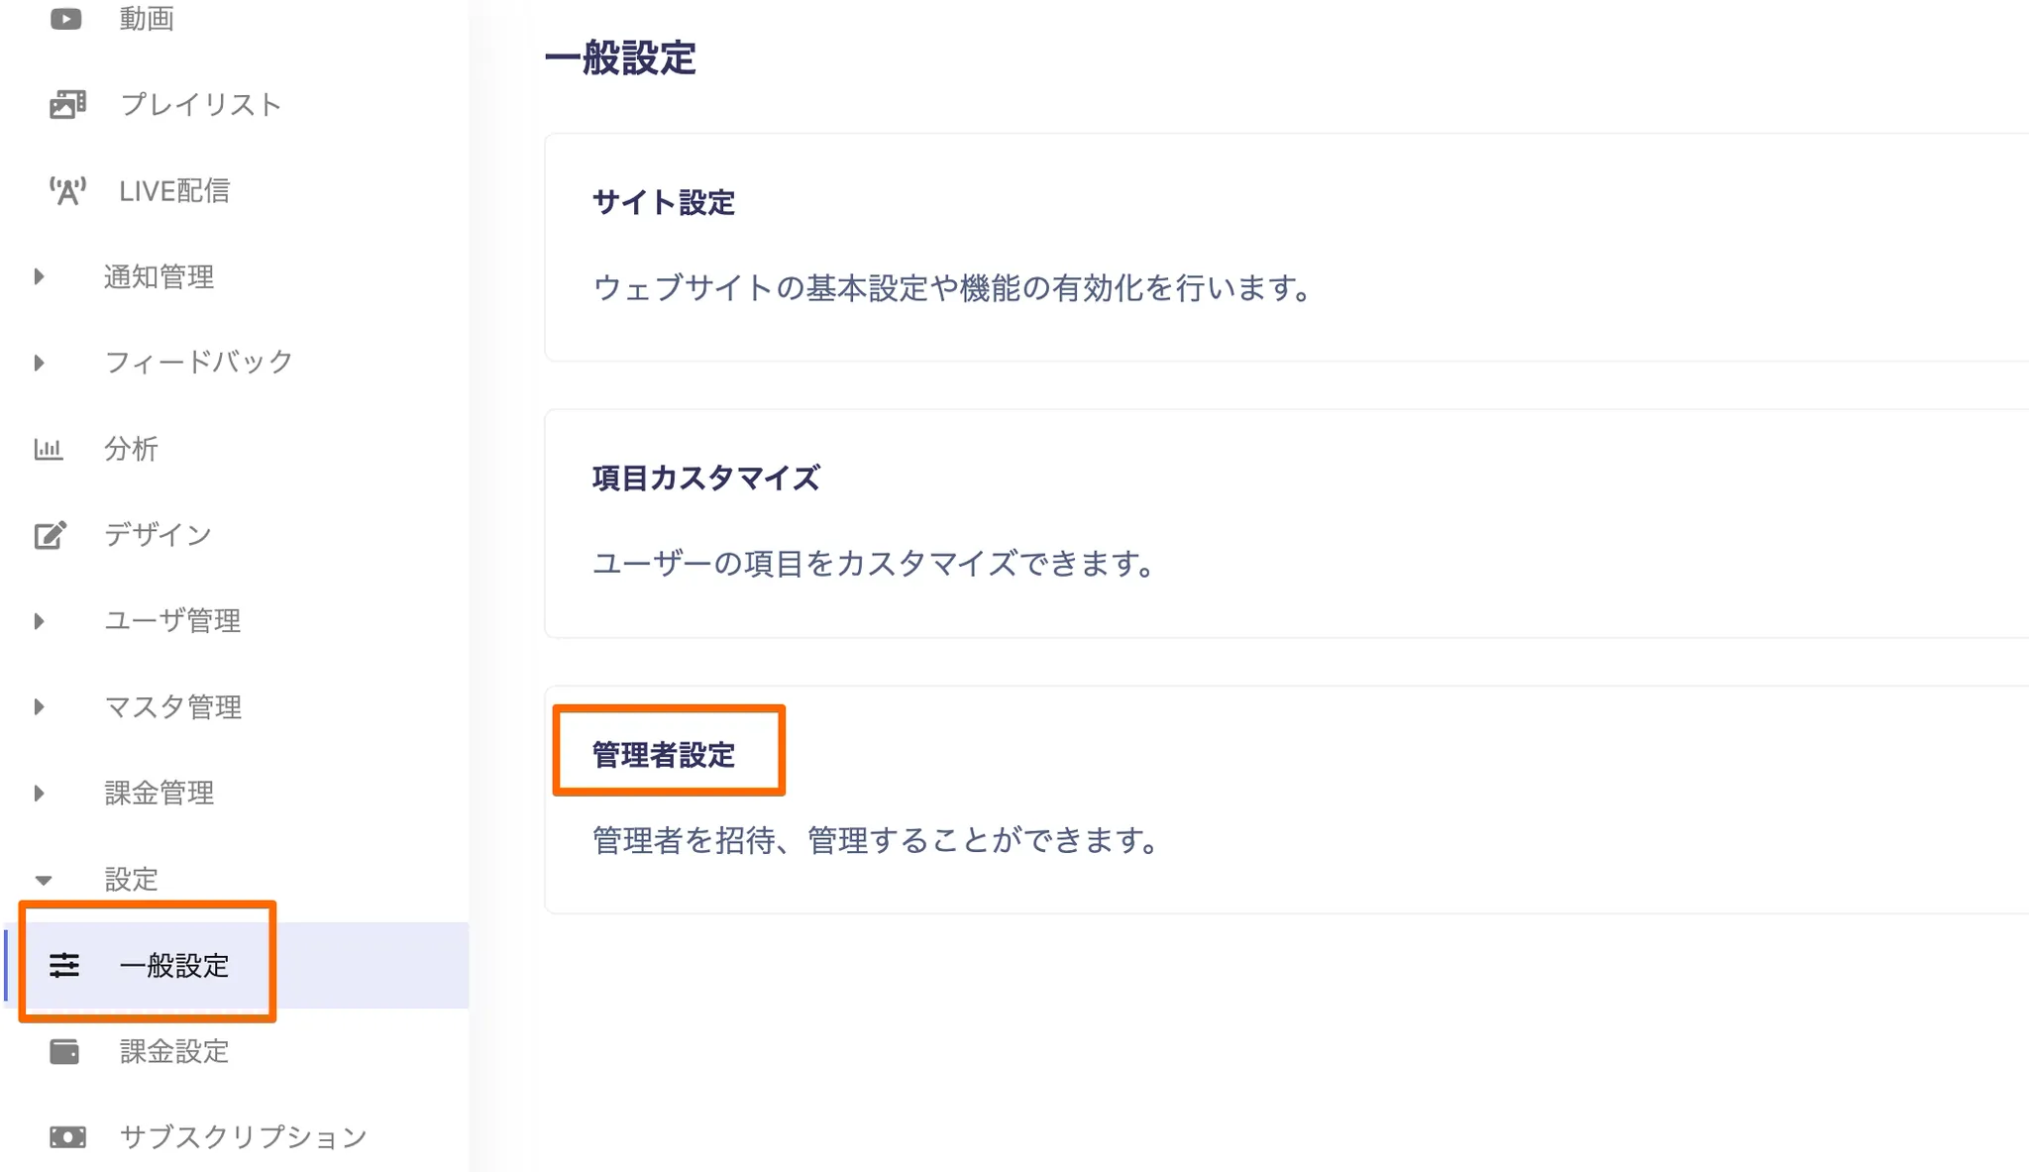Select the LIVE配信 sidebar label
The width and height of the screenshot is (2029, 1172).
pos(174,190)
